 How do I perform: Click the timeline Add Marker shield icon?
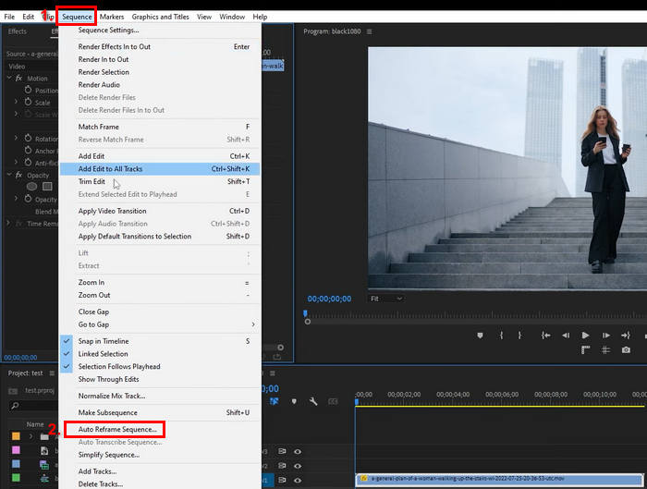click(294, 401)
